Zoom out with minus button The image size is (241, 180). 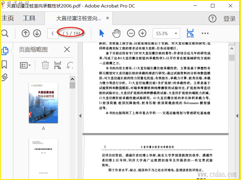pos(131,33)
